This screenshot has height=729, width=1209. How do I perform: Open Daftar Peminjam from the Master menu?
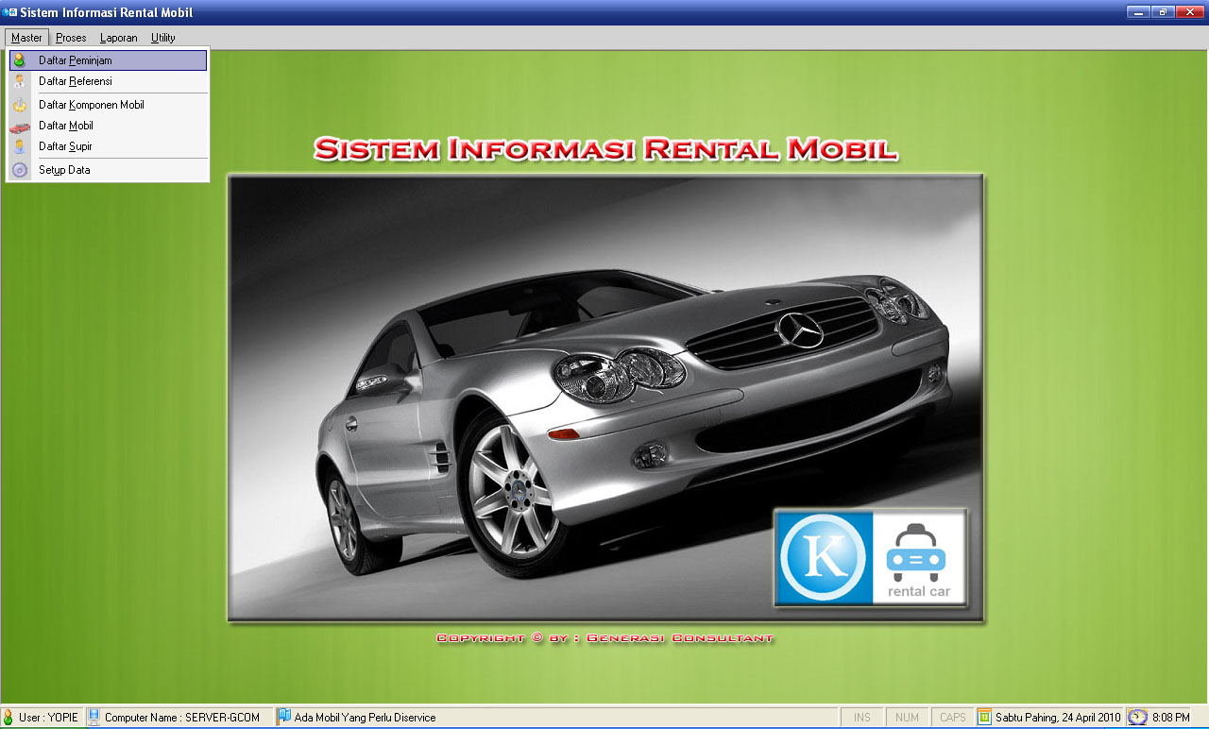coord(76,60)
